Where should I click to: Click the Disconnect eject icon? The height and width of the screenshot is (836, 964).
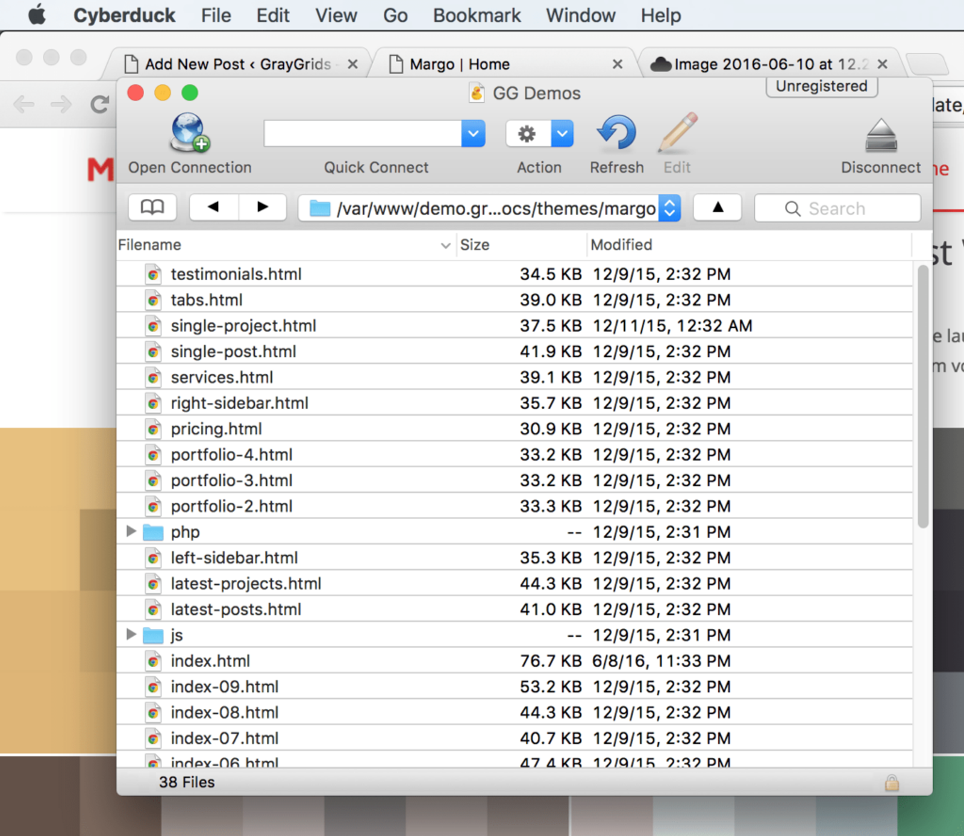(881, 134)
